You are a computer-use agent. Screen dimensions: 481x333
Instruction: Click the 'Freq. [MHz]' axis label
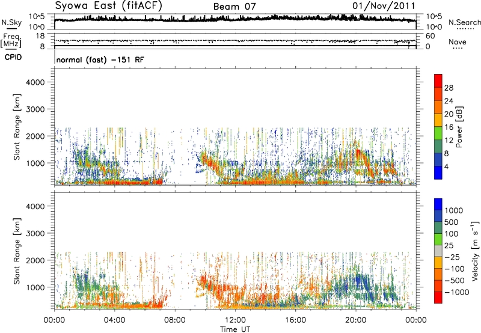[11, 41]
